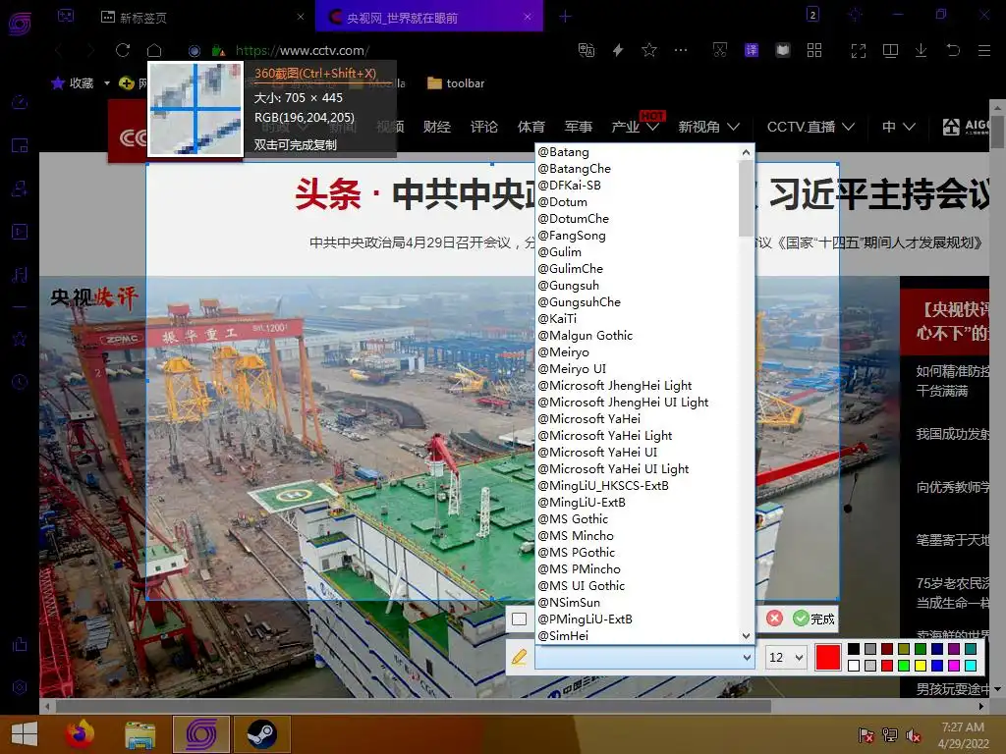Click the 完成 finish screenshot button
Screen dimensions: 1006x754
point(813,619)
